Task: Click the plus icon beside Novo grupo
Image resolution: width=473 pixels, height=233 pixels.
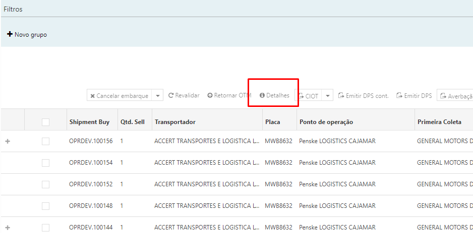Action: [x=10, y=35]
